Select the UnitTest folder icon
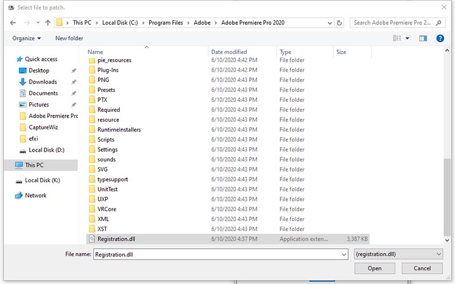Viewport: 455px width, 284px height. [92, 189]
